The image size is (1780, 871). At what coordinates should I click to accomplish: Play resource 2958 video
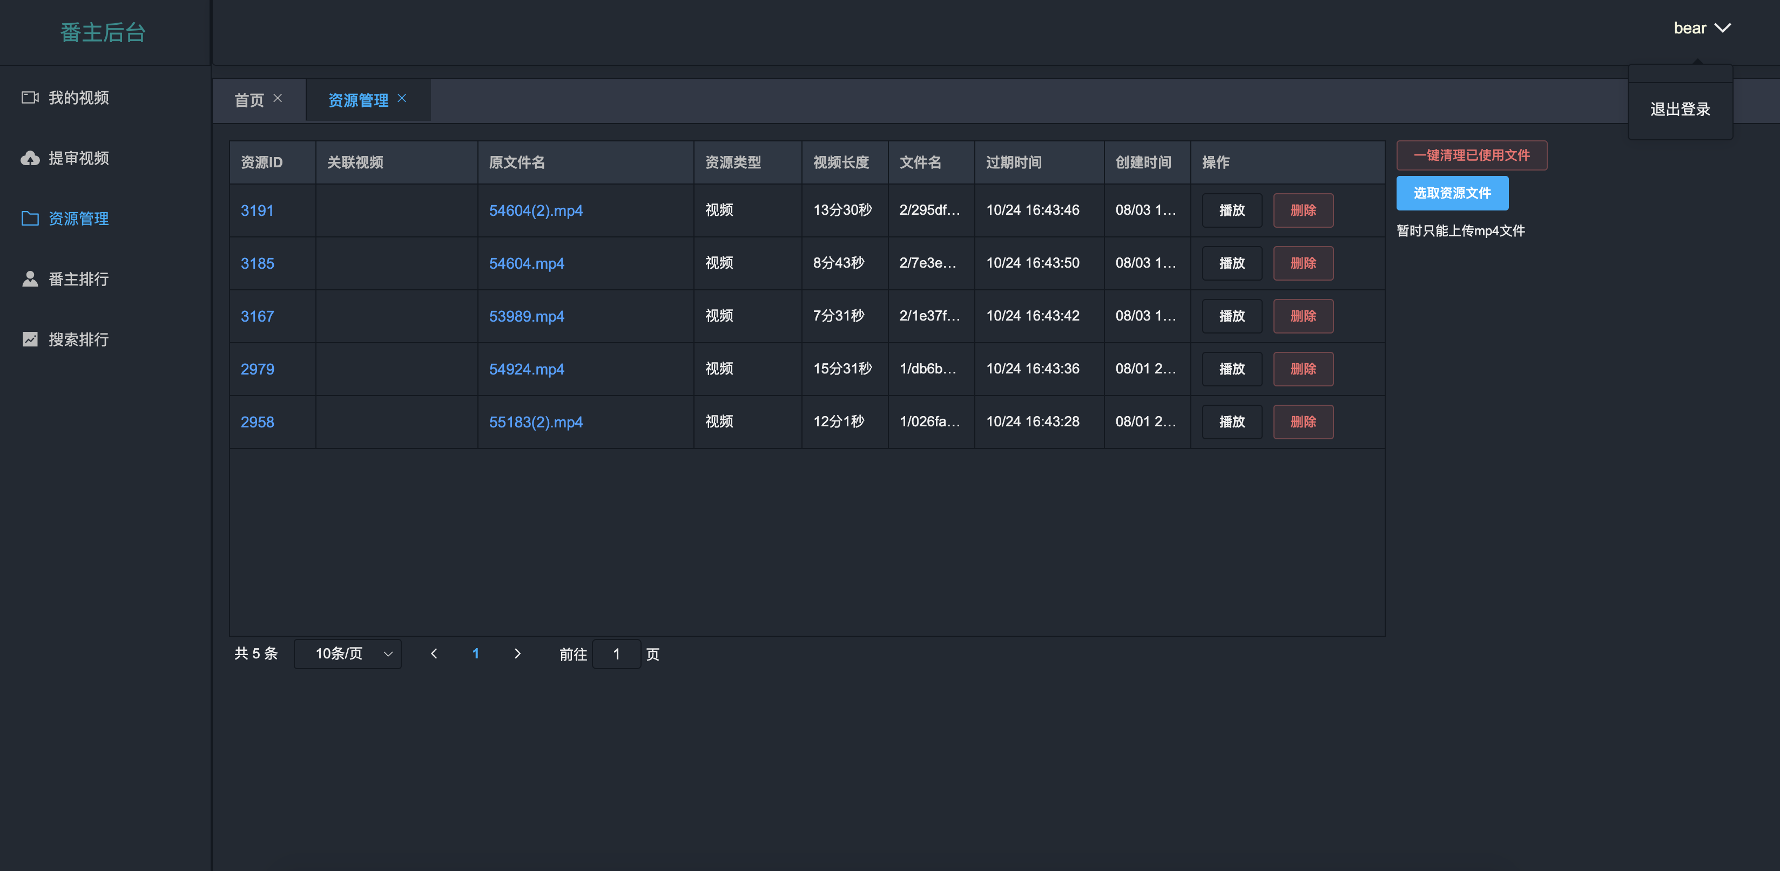coord(1231,421)
